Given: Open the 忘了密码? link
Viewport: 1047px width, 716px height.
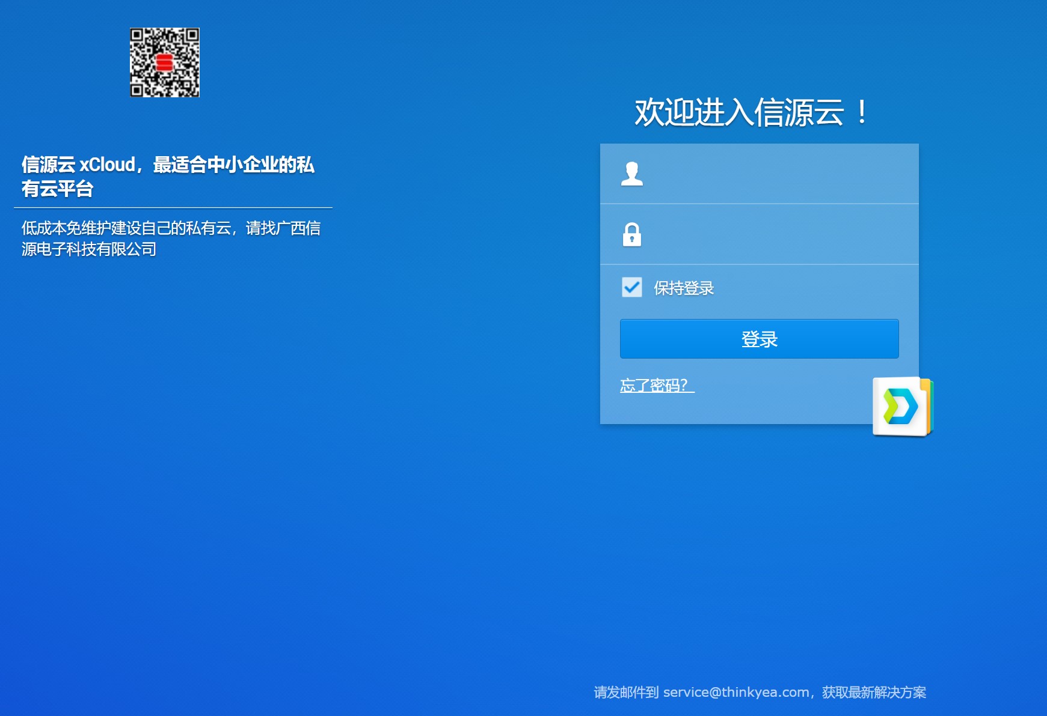Looking at the screenshot, I should [x=657, y=385].
